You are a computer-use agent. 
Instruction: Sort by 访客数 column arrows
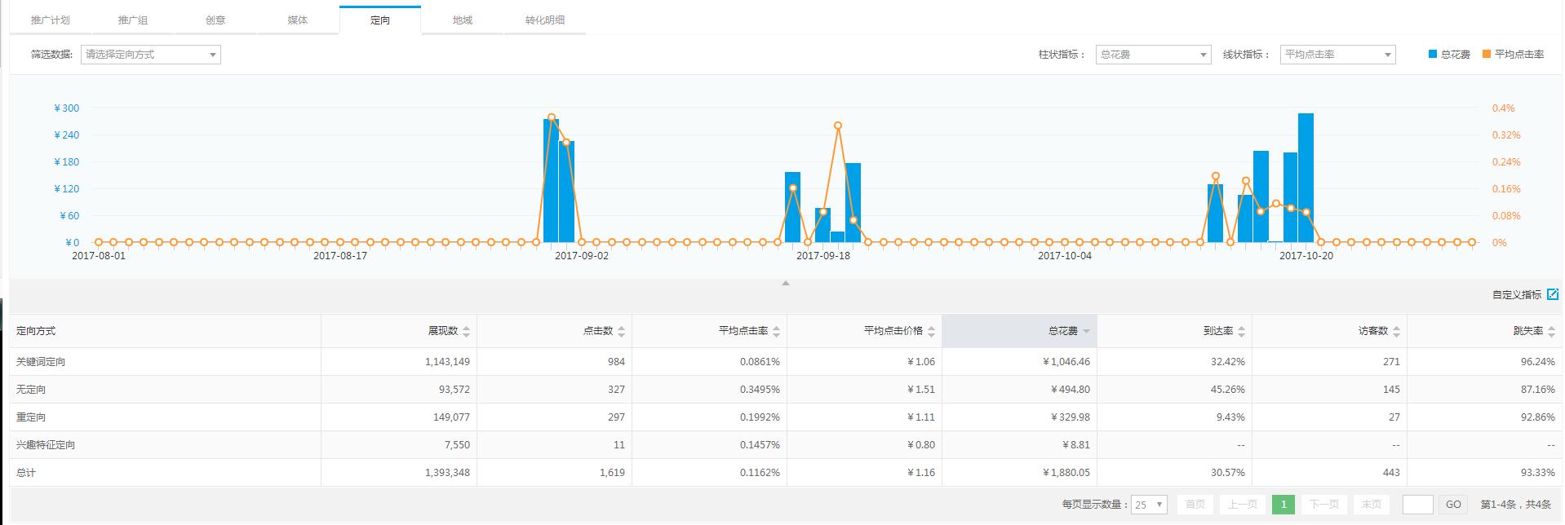(x=1396, y=332)
